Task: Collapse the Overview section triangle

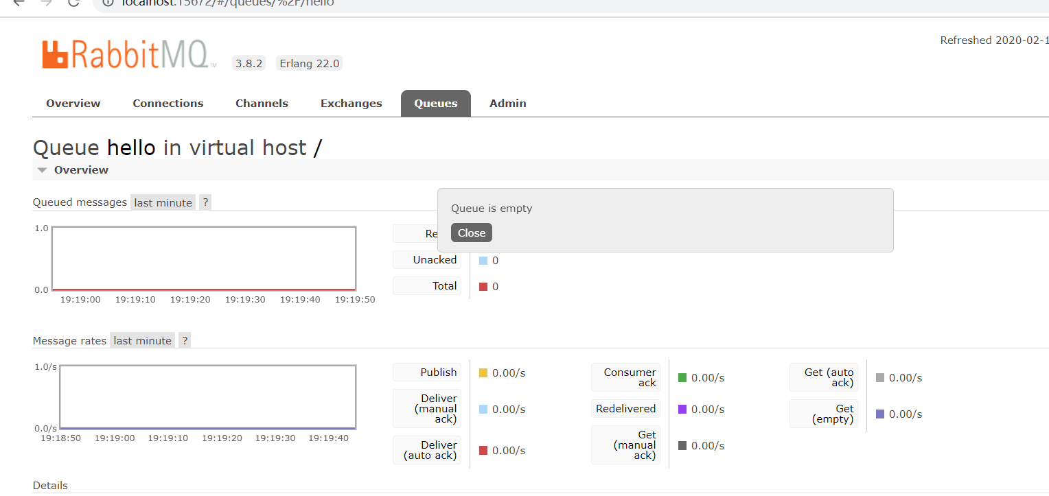Action: 43,170
